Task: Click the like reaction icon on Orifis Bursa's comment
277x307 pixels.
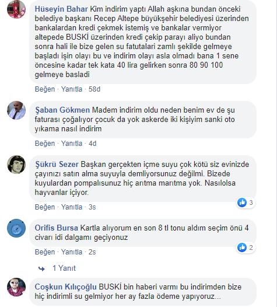Action: [242, 247]
